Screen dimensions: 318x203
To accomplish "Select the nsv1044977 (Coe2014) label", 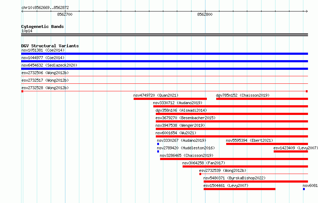I will tap(43, 58).
